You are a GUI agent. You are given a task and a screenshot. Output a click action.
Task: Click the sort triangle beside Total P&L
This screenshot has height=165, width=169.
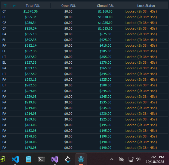(14, 6)
